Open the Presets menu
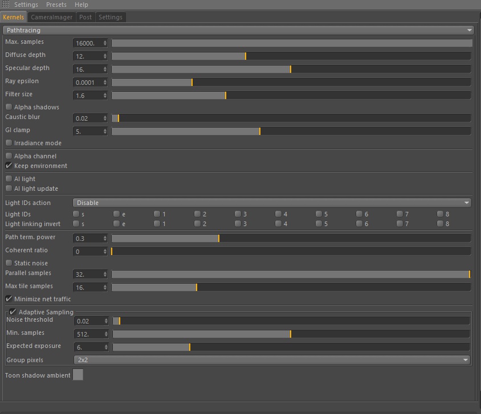This screenshot has width=481, height=414. (56, 5)
